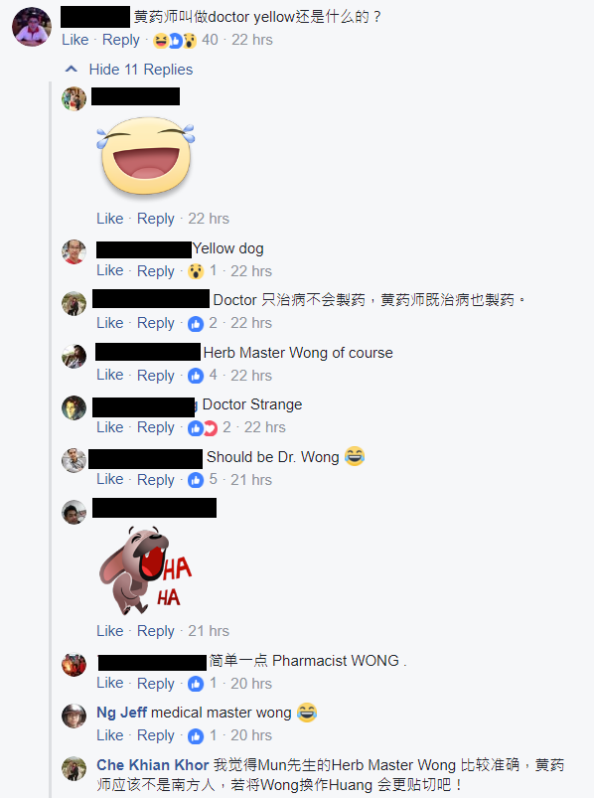This screenshot has width=594, height=798.
Task: Reply to the Yellow dog comment
Action: click(x=156, y=270)
